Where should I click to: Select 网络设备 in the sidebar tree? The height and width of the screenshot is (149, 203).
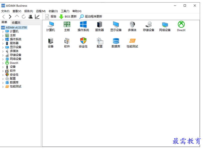[x=15, y=59]
